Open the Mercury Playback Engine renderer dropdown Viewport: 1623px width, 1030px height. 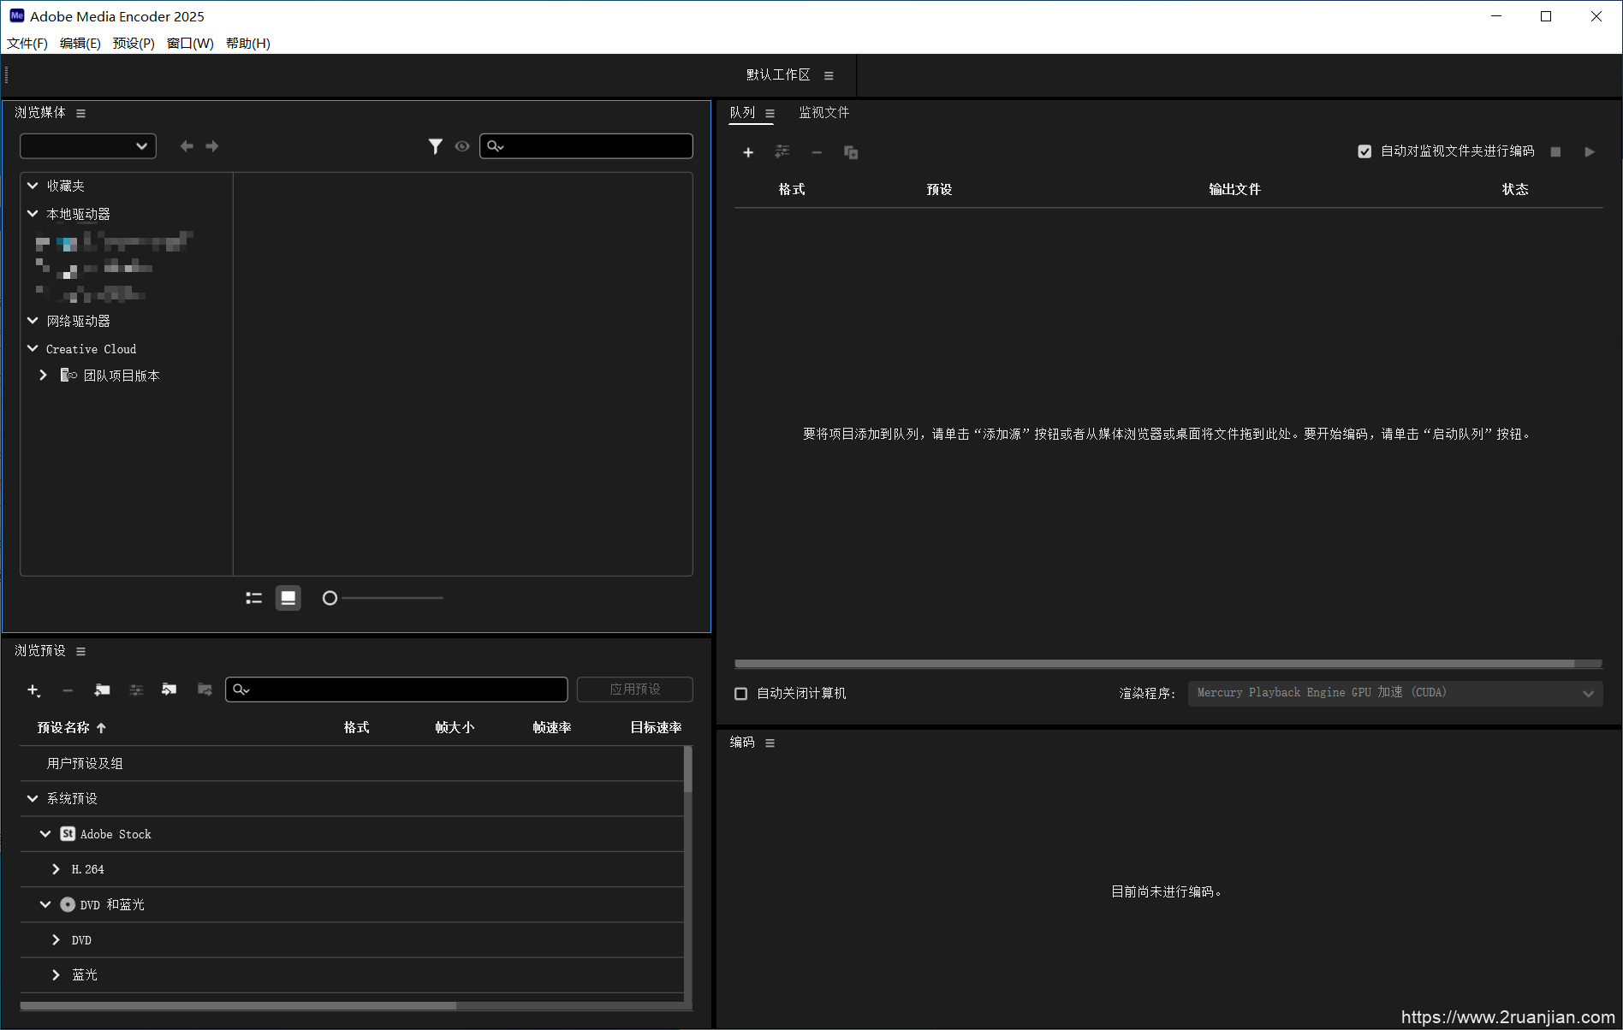[x=1395, y=693]
